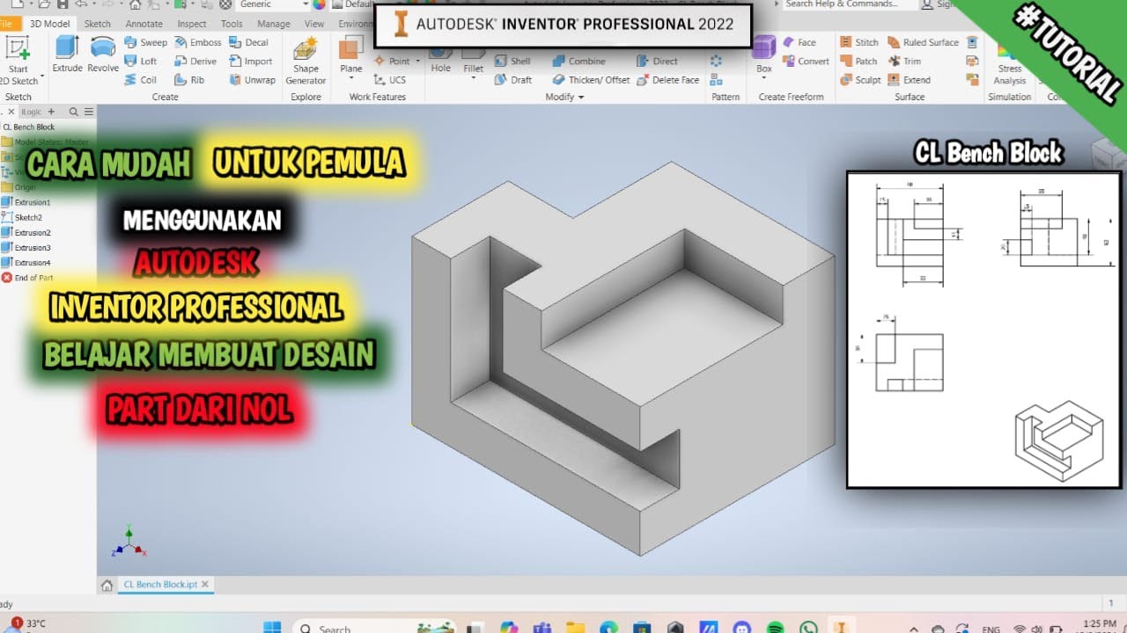Create a UCS in Work Features
The image size is (1127, 633).
click(389, 80)
